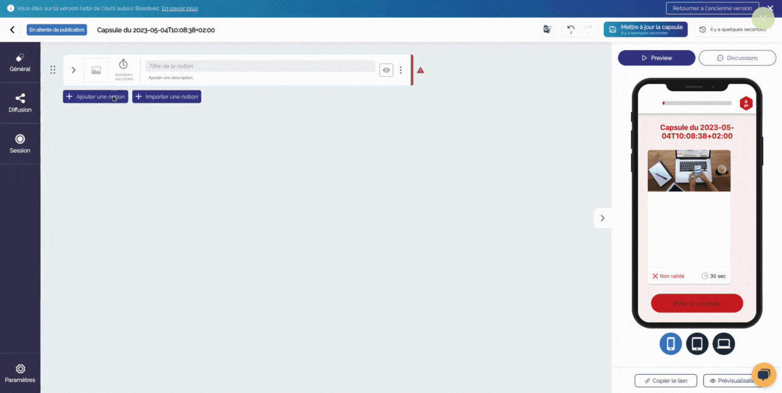Click the red warning triangle icon

[x=420, y=70]
